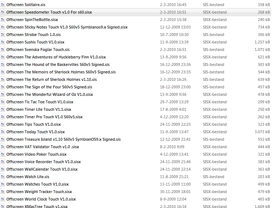Click the icon beside Offscreen Sushis Touch V1.0.sisx
The width and height of the screenshot is (275, 208).
point(2,42)
